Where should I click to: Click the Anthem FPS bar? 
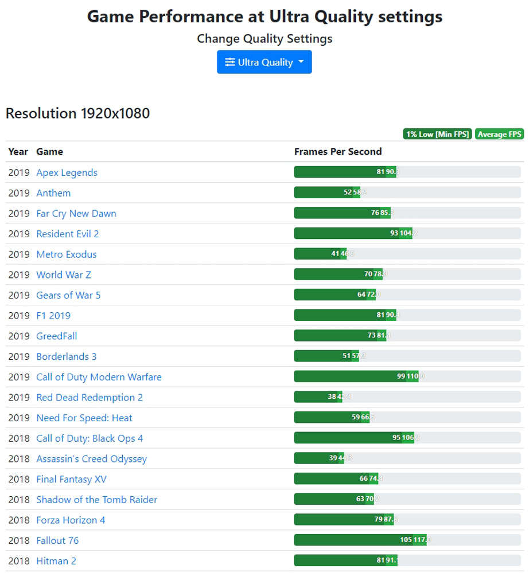[x=407, y=193]
